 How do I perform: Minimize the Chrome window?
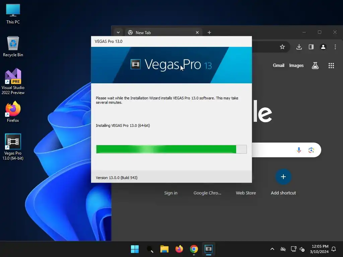pyautogui.click(x=304, y=32)
